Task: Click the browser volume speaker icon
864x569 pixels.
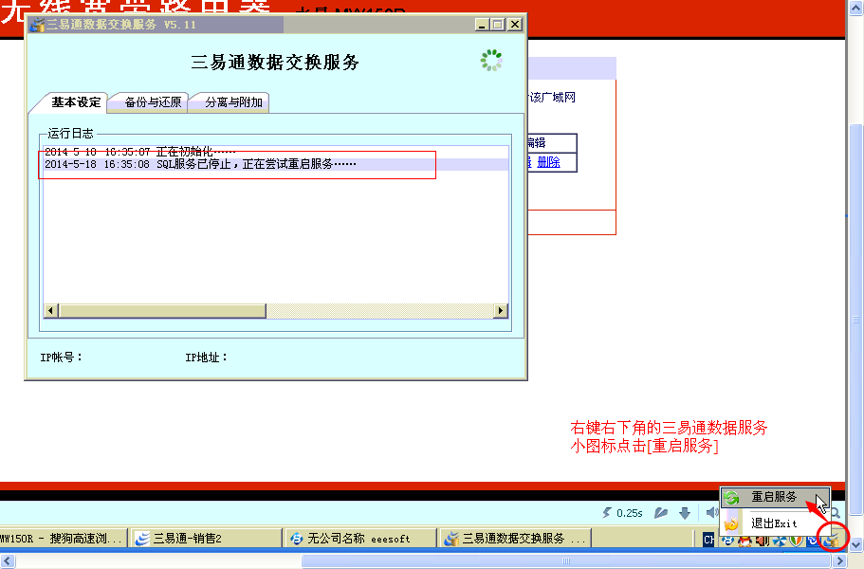Action: 712,513
